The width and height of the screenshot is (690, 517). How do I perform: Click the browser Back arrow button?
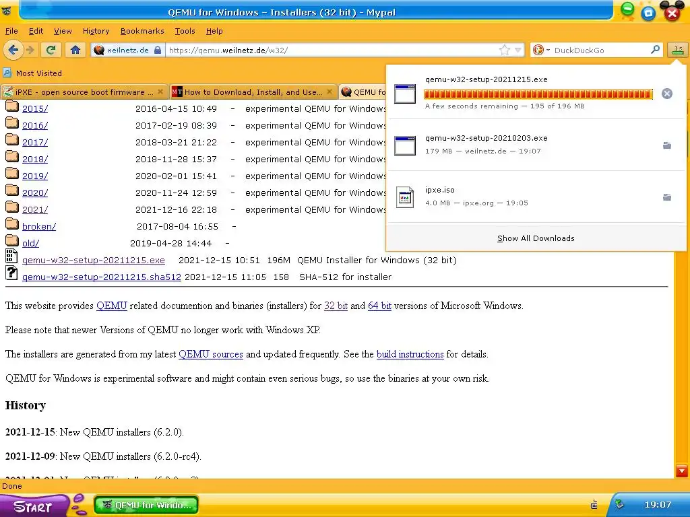click(x=13, y=50)
